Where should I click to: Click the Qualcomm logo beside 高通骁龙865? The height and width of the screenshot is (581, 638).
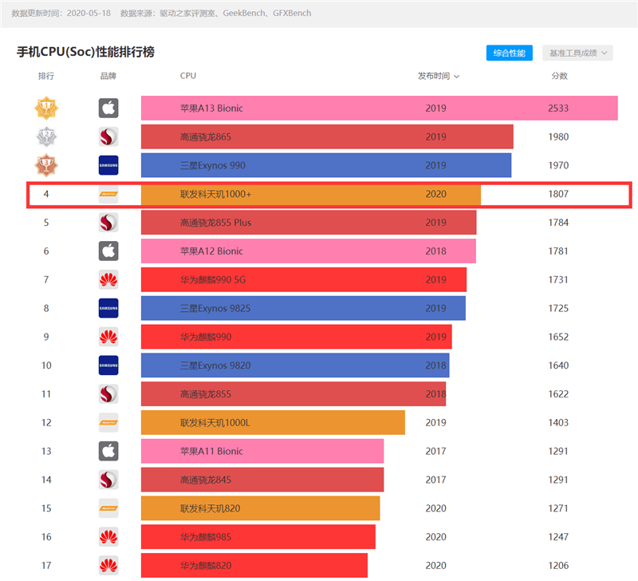click(x=108, y=136)
